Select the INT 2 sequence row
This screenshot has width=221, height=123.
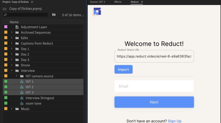point(43,87)
